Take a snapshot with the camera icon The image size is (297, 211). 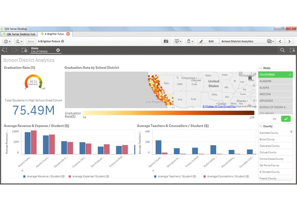[166, 41]
